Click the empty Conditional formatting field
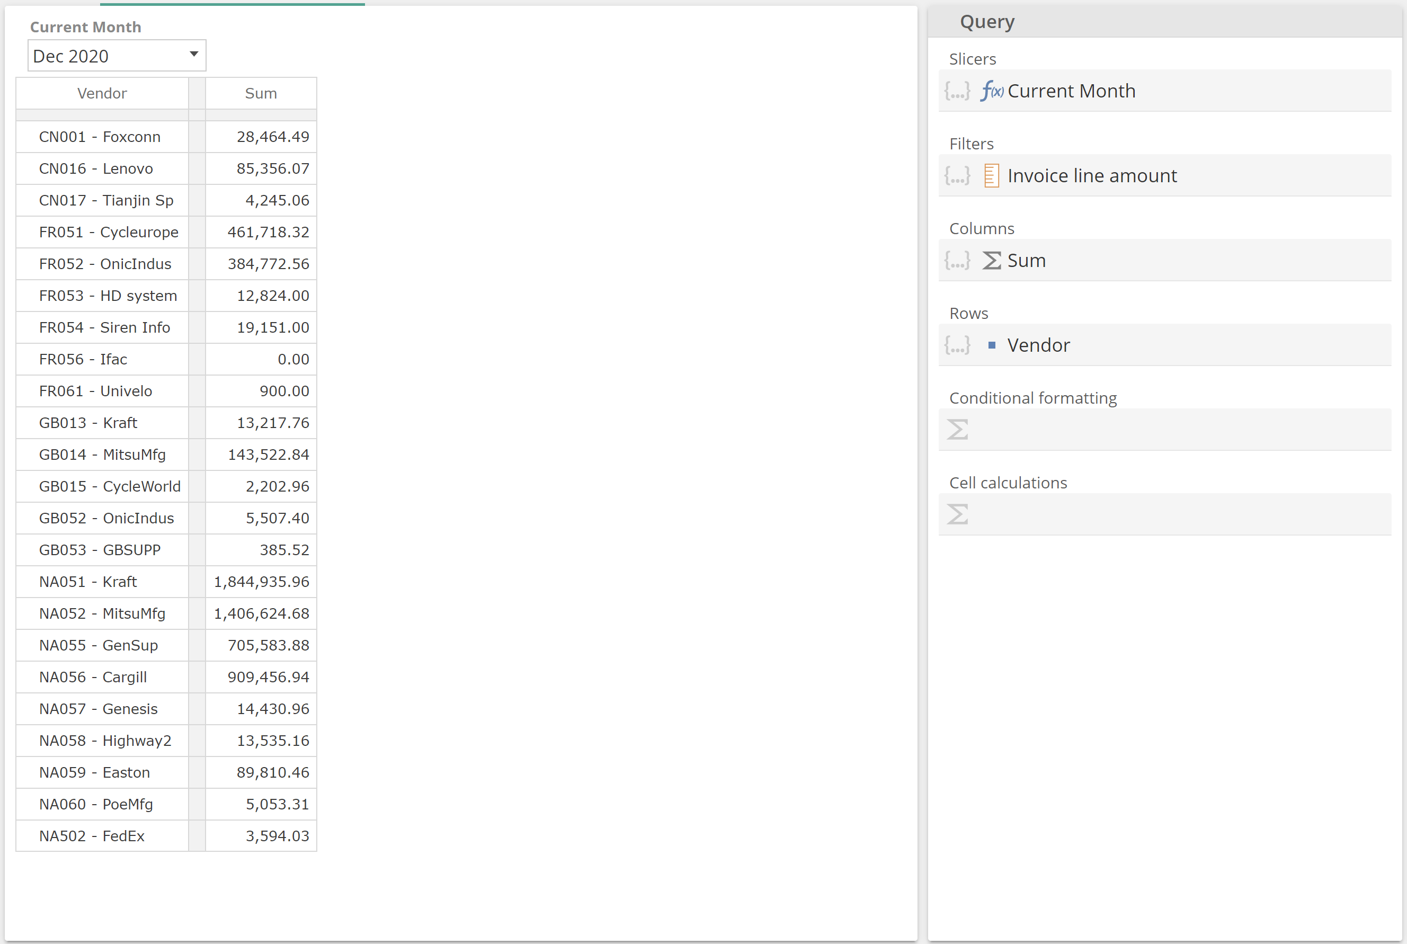 click(x=1165, y=430)
